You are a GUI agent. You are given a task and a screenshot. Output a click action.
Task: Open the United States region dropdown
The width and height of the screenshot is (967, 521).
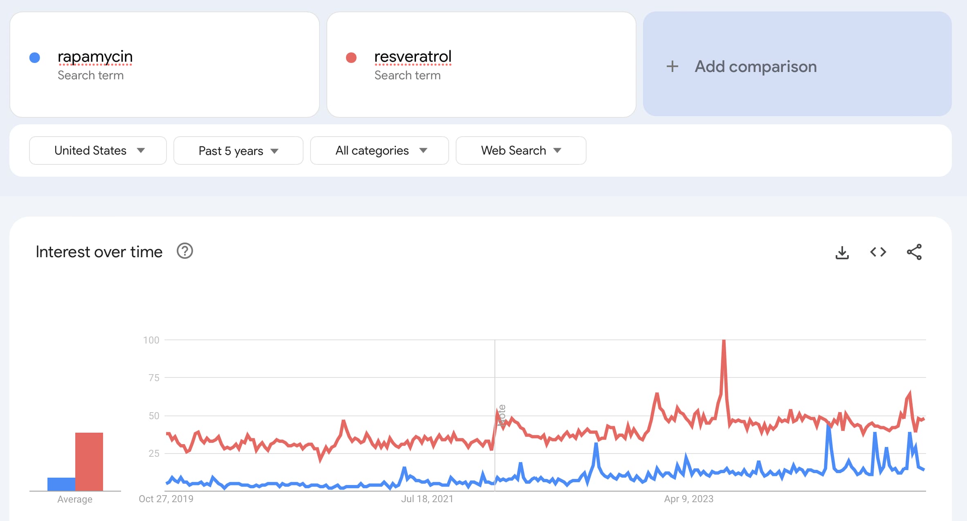click(98, 150)
